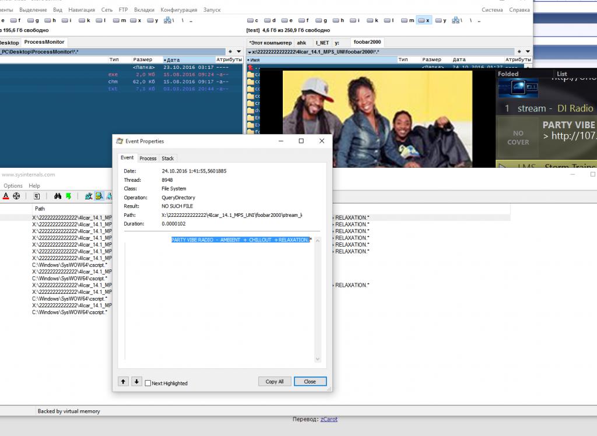Open the Stack tab
Image resolution: width=597 pixels, height=436 pixels.
(x=168, y=159)
